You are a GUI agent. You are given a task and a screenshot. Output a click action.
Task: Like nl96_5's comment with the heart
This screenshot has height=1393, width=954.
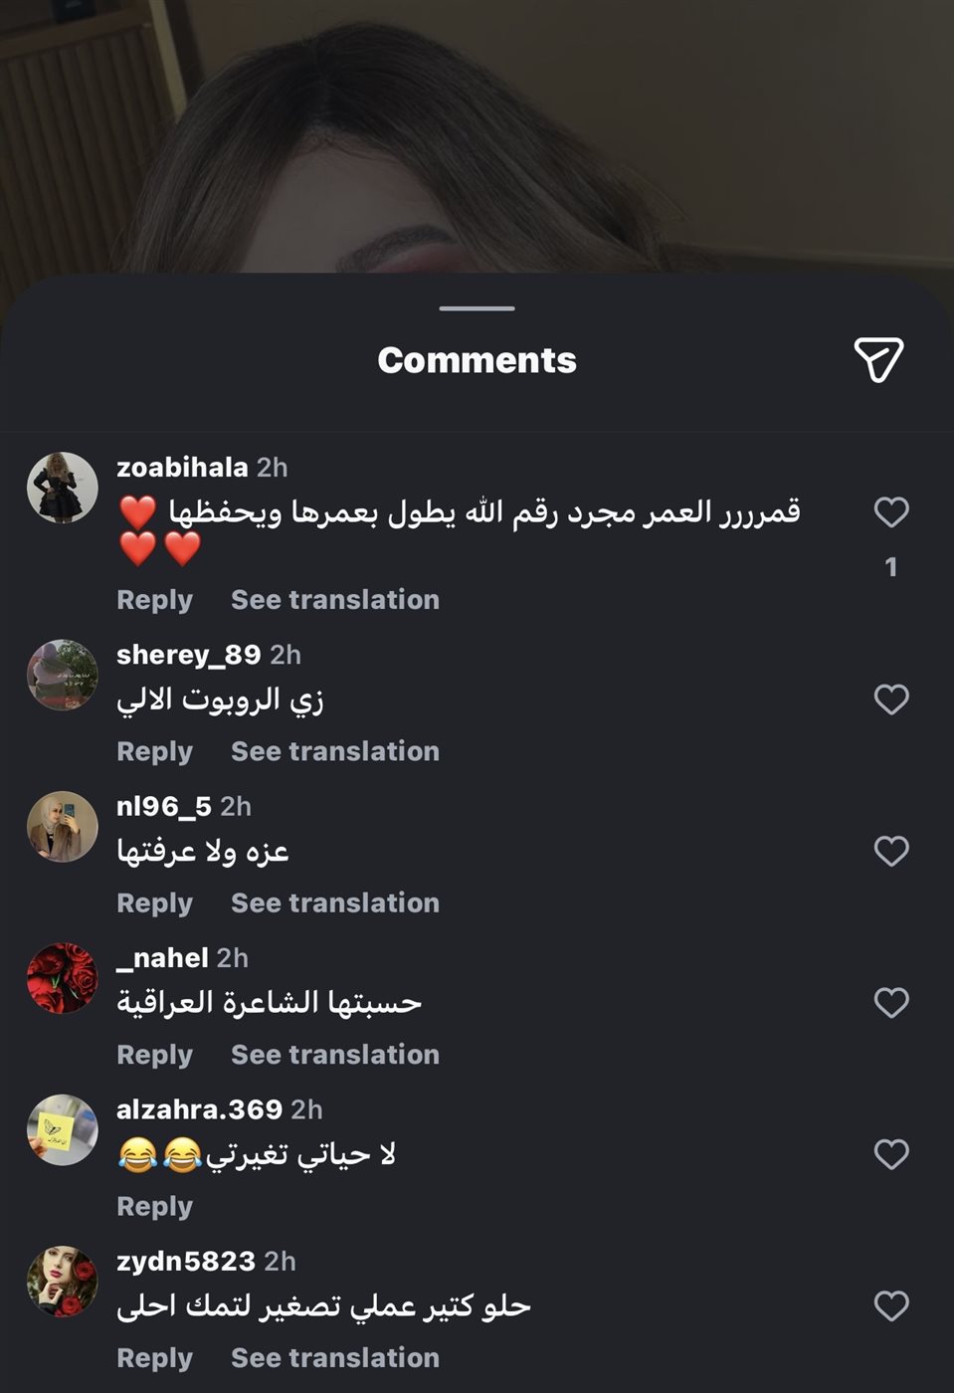tap(891, 852)
